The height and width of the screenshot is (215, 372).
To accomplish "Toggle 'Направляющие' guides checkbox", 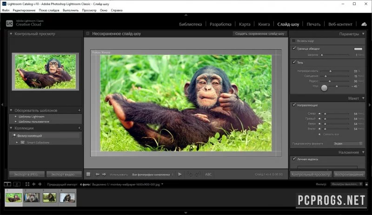I will pyautogui.click(x=294, y=105).
